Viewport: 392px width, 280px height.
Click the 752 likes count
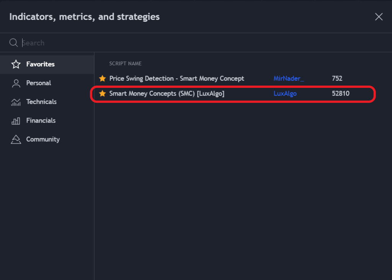point(337,78)
